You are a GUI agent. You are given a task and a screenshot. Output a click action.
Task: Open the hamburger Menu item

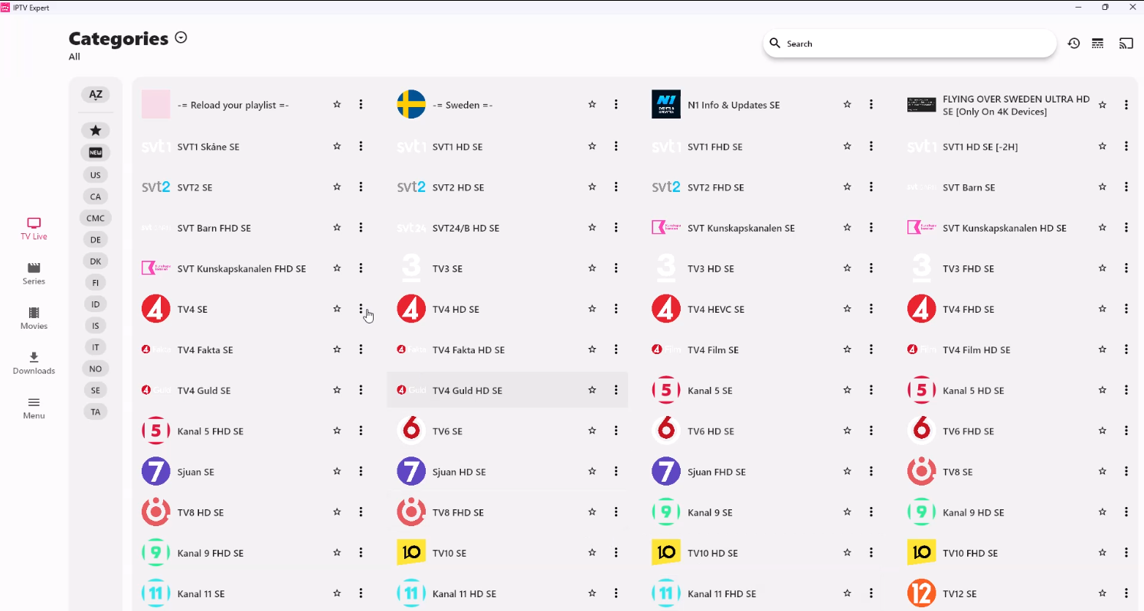tap(34, 408)
